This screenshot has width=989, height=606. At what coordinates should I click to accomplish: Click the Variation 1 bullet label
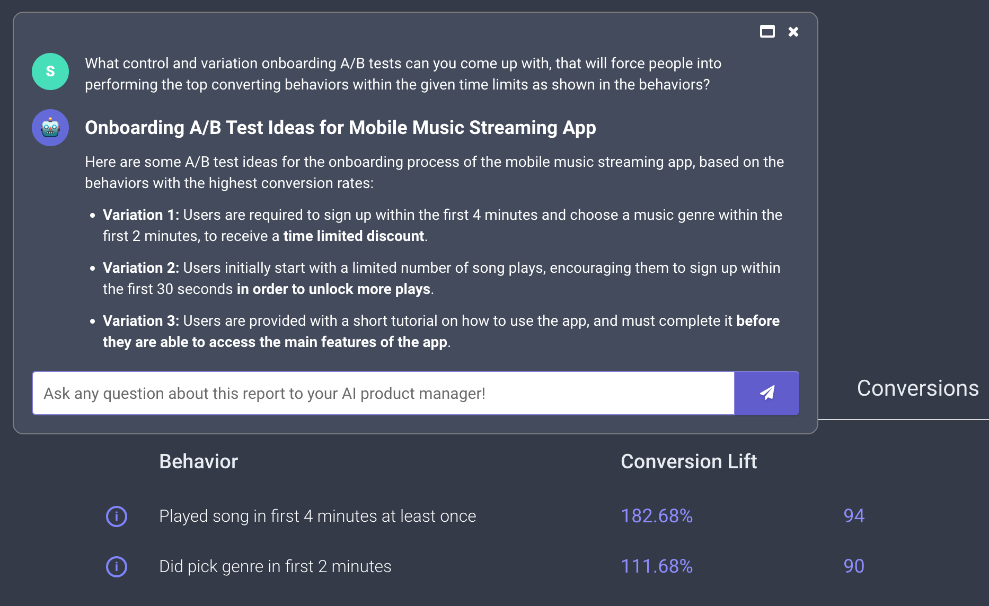pyautogui.click(x=140, y=215)
